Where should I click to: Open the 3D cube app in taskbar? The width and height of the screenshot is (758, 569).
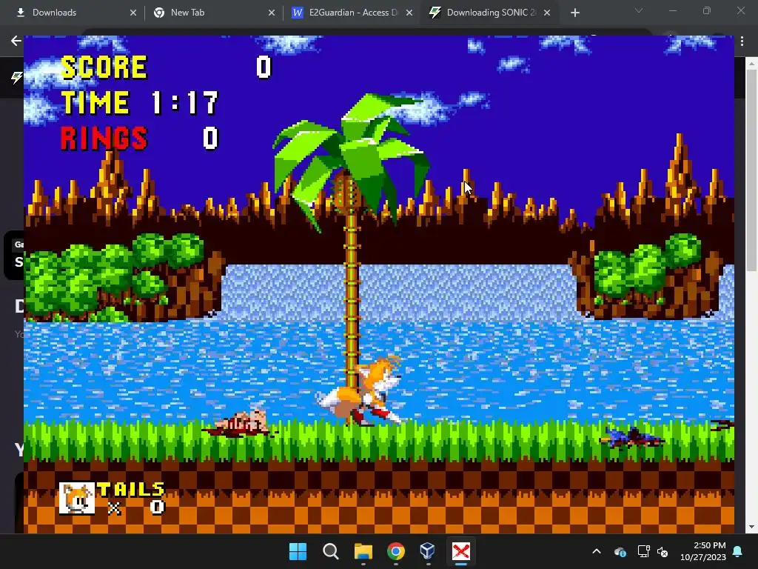pyautogui.click(x=428, y=551)
